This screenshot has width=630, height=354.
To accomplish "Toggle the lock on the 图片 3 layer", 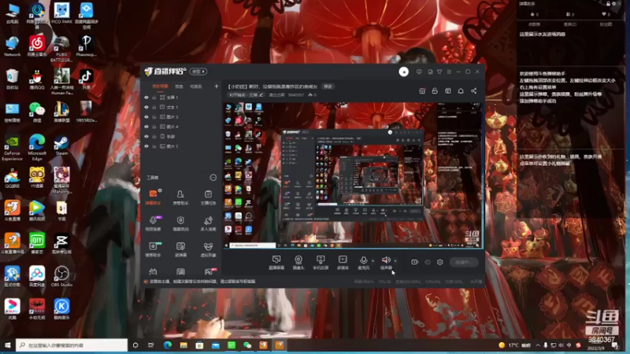I will 154,116.
